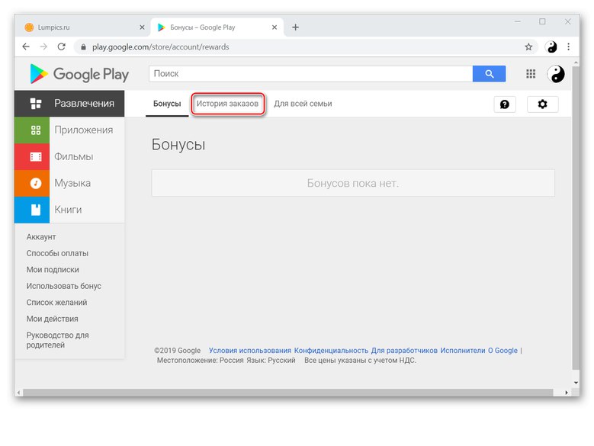
Task: Open Фильмы category label
Action: click(73, 156)
